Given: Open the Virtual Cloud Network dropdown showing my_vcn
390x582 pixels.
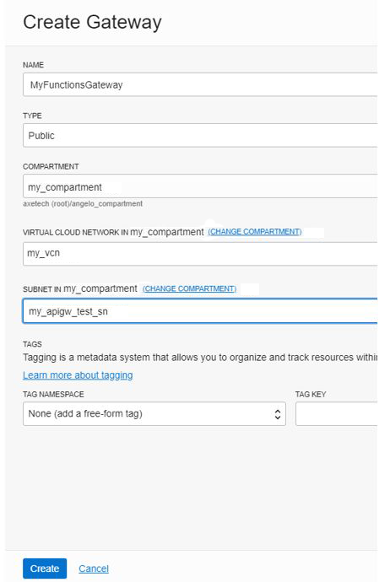Looking at the screenshot, I should tap(200, 254).
